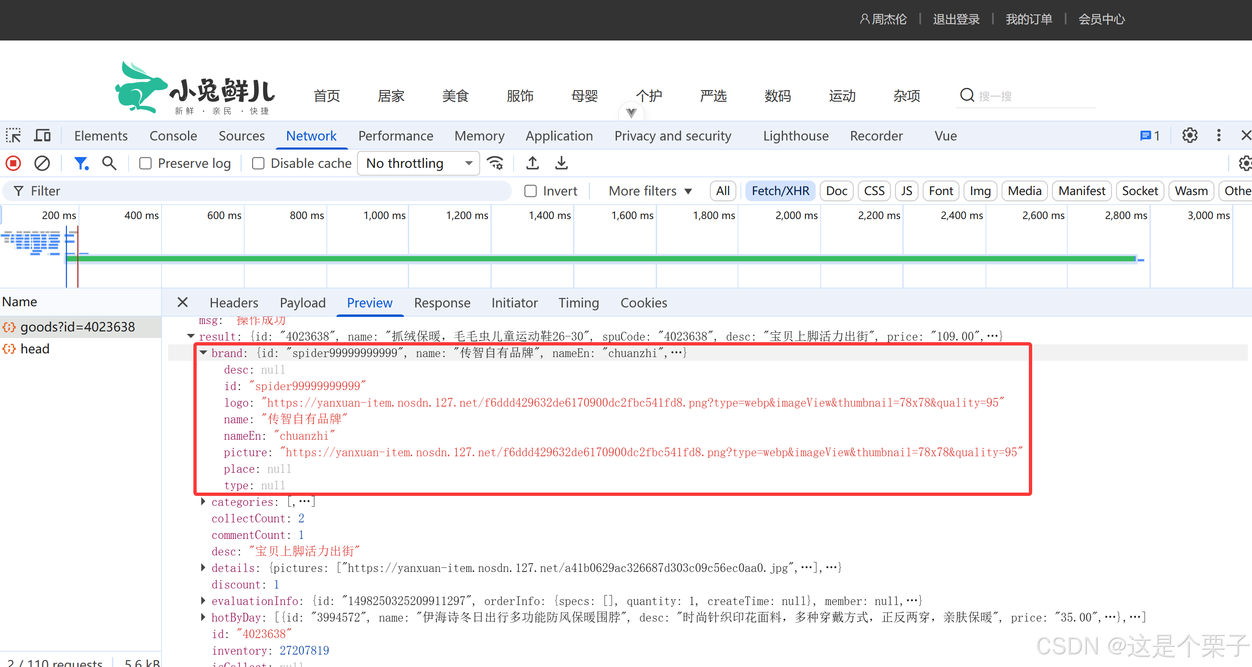Toggle device toolbar icon
This screenshot has height=667, width=1252.
tap(42, 136)
